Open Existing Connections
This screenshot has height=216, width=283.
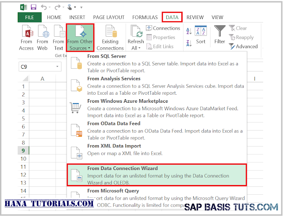click(110, 38)
